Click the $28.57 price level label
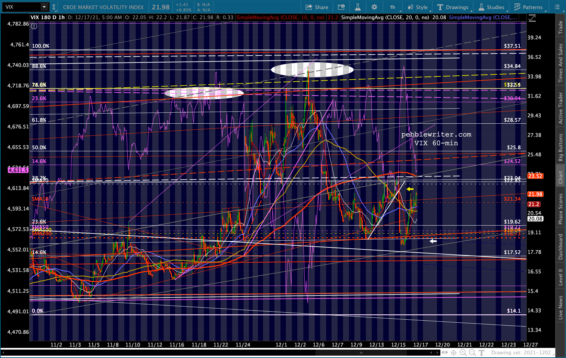Viewport: 566px width, 358px height. click(x=512, y=120)
